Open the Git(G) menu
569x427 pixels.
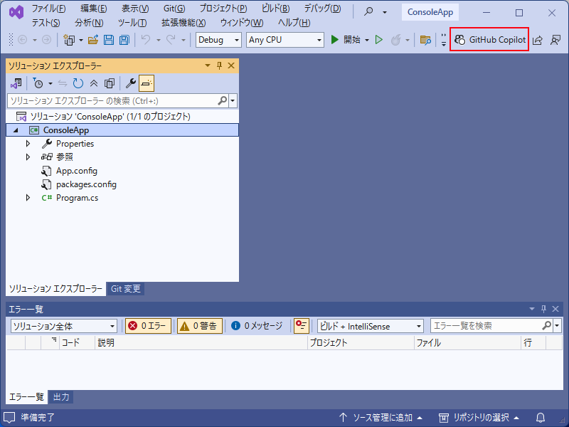tap(174, 9)
